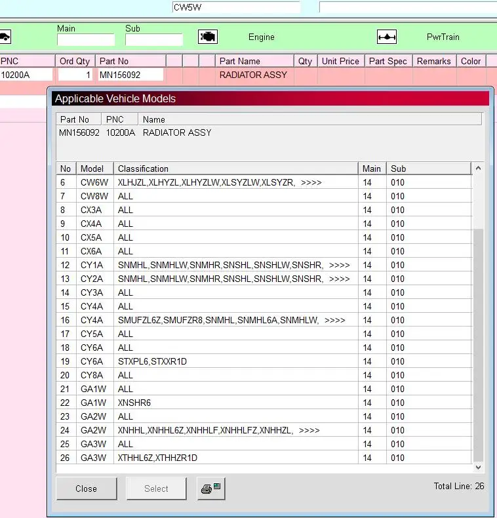Click the Total Line: 26 label
Image resolution: width=497 pixels, height=518 pixels.
point(459,486)
